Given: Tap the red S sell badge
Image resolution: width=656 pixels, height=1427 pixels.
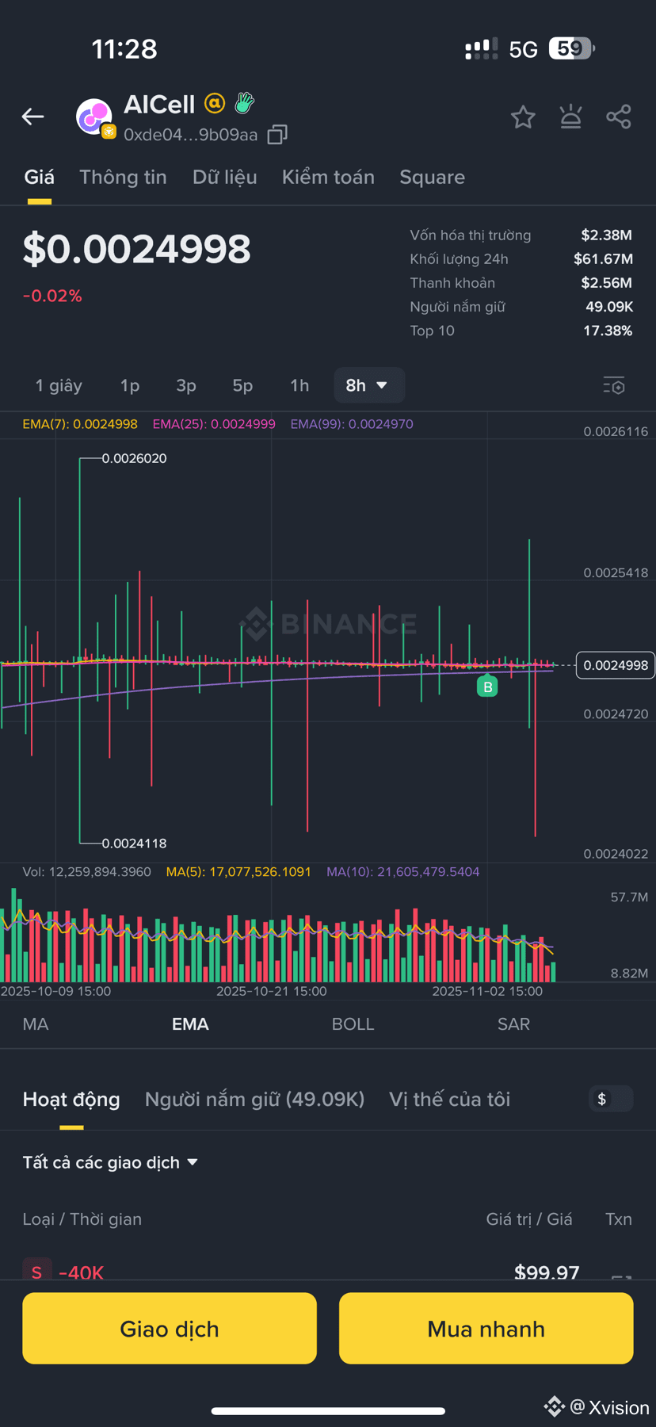Looking at the screenshot, I should pyautogui.click(x=36, y=1268).
